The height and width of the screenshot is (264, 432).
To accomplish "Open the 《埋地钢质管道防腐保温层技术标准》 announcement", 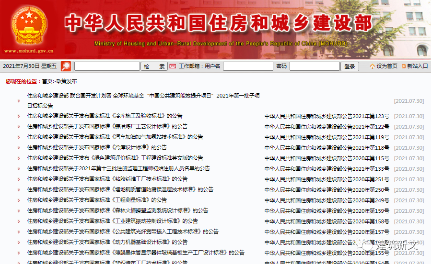I will (120, 189).
